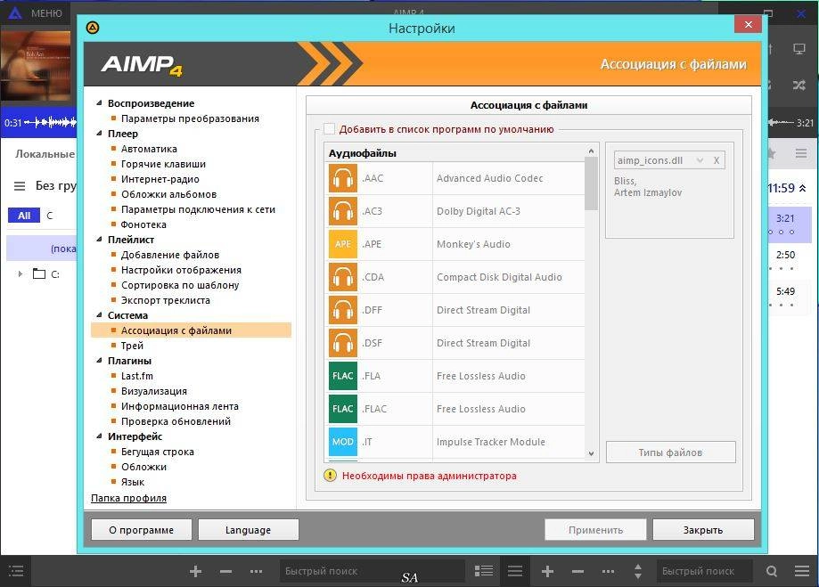
Task: Click the minus icon in right bottom toolbar
Action: 577,571
